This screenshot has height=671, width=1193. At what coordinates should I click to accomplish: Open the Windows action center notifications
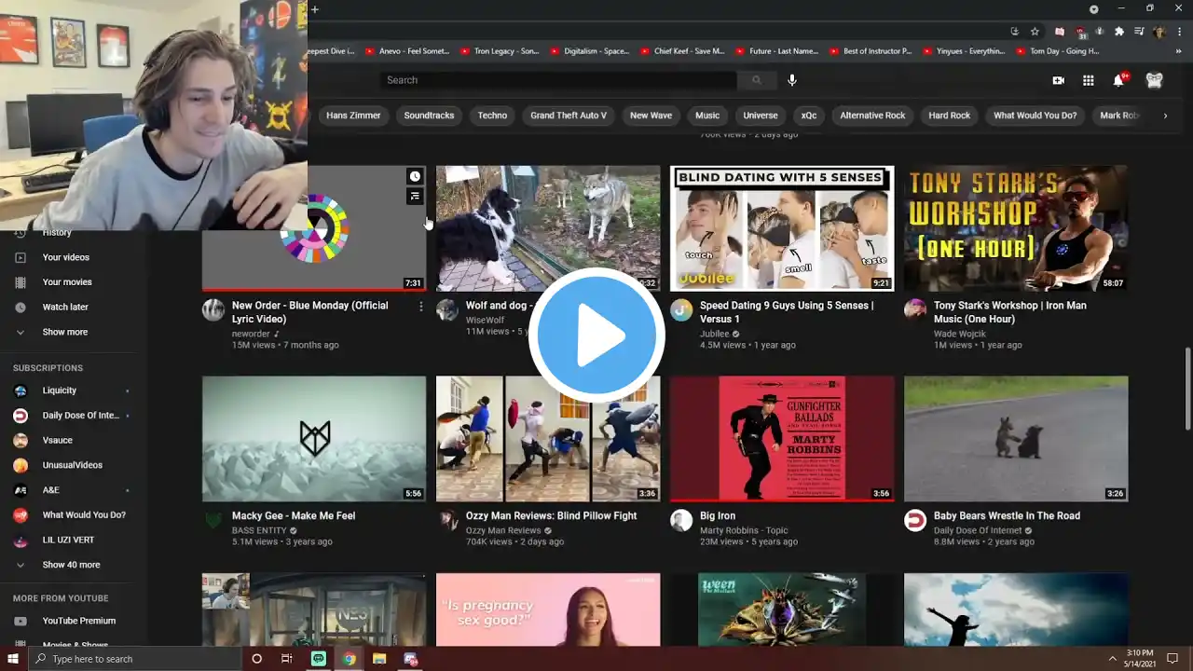point(1172,659)
